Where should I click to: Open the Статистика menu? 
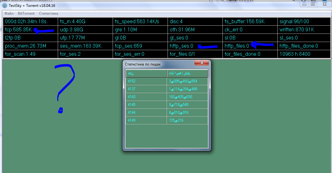tap(48, 13)
